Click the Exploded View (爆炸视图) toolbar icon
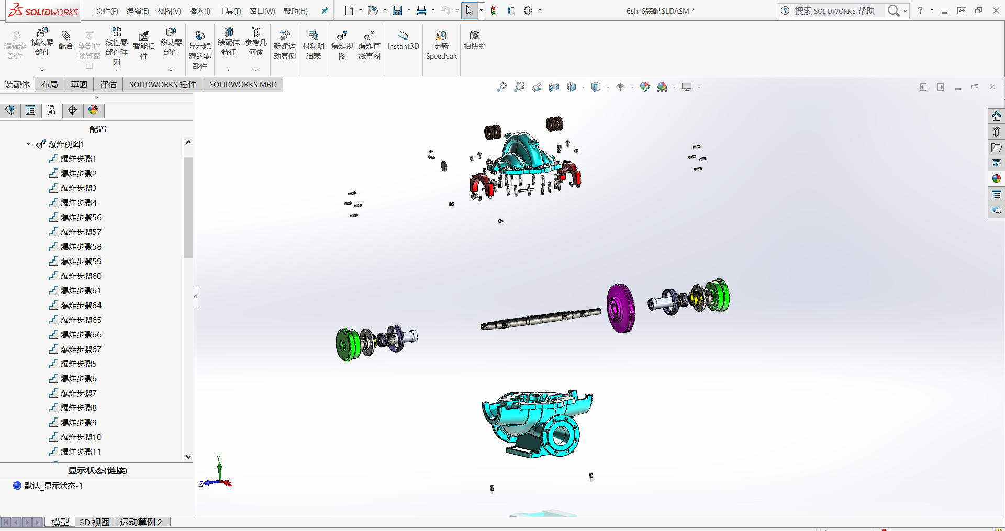Image resolution: width=1005 pixels, height=531 pixels. pyautogui.click(x=342, y=45)
